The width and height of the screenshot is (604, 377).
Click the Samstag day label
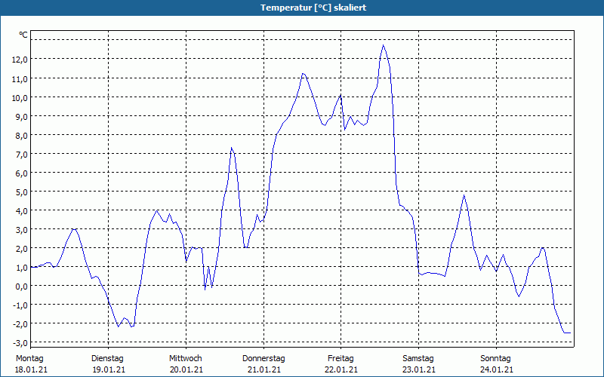[418, 359]
